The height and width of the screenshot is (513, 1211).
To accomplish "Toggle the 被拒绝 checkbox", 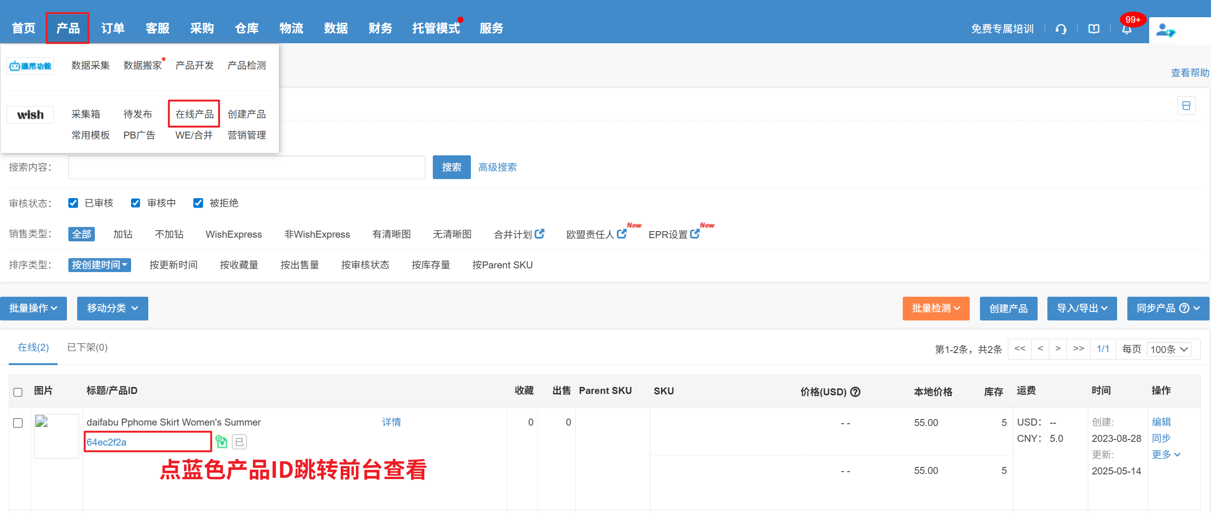I will 198,203.
